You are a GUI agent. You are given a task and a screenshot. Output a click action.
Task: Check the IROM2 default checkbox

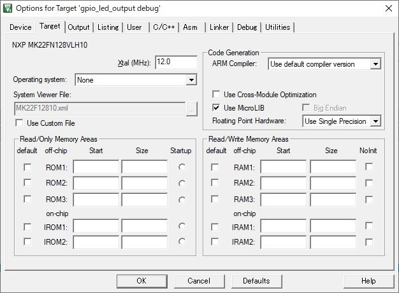click(x=27, y=242)
